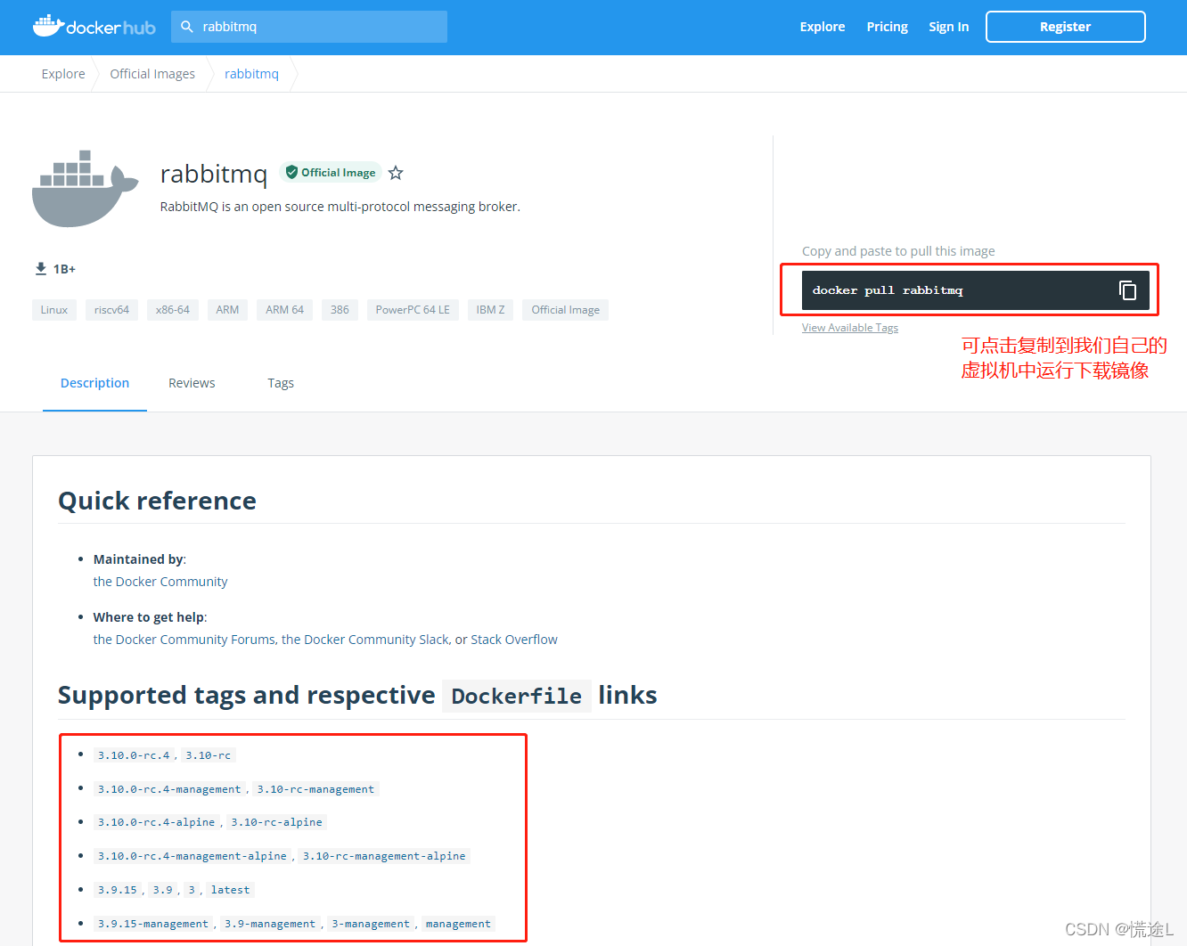Open the 3.9.15-management tag link
This screenshot has height=946, width=1187.
click(x=153, y=924)
